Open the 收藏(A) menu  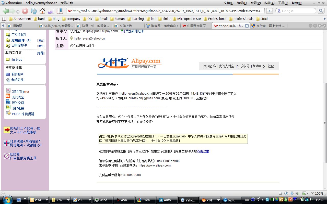point(269,3)
